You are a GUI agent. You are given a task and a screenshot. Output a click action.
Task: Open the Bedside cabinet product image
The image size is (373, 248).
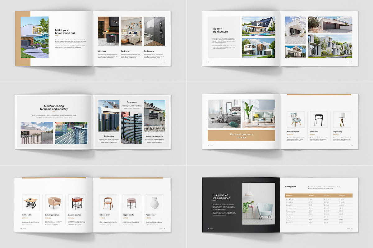[x=77, y=203]
